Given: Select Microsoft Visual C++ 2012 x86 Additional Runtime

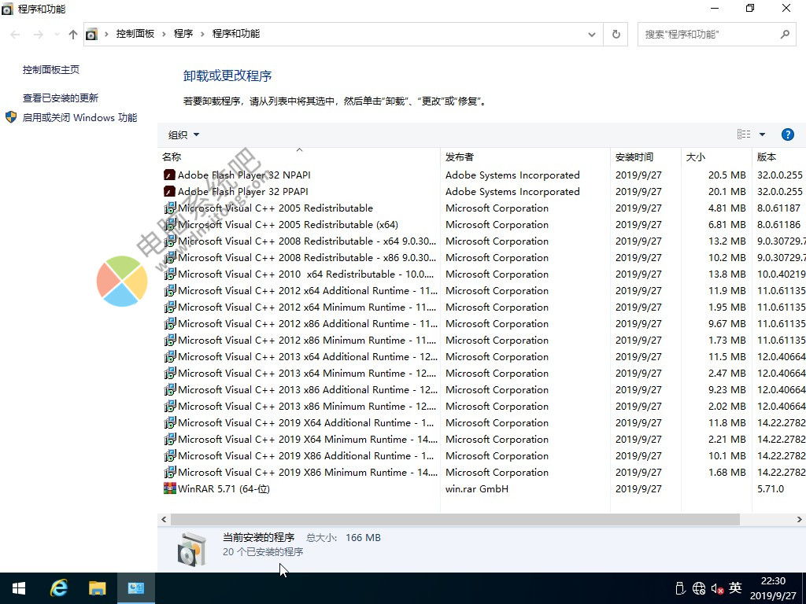Looking at the screenshot, I should click(x=308, y=323).
